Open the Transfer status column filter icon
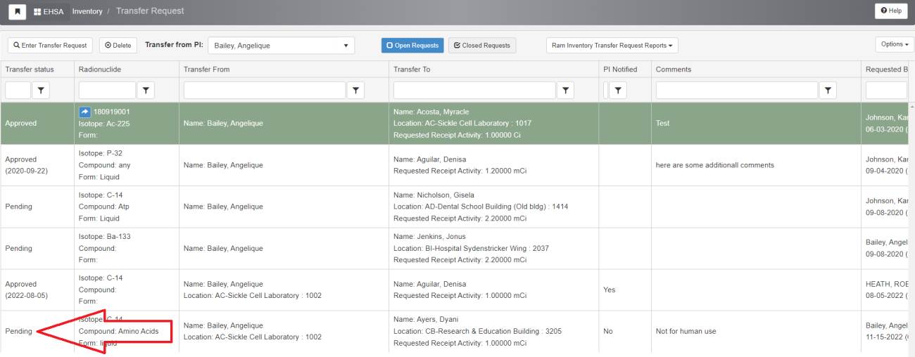Image resolution: width=915 pixels, height=357 pixels. tap(41, 90)
